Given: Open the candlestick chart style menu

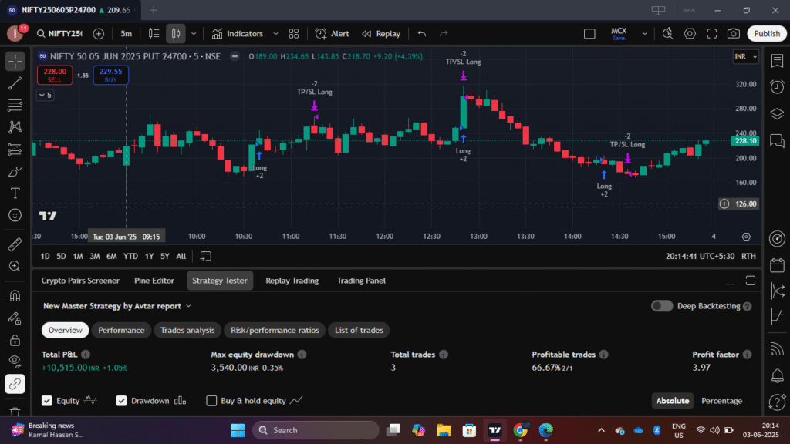Looking at the screenshot, I should pyautogui.click(x=176, y=34).
